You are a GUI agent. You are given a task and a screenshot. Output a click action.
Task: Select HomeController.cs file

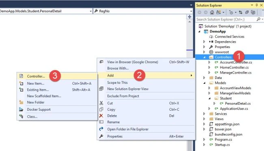pos(234,68)
